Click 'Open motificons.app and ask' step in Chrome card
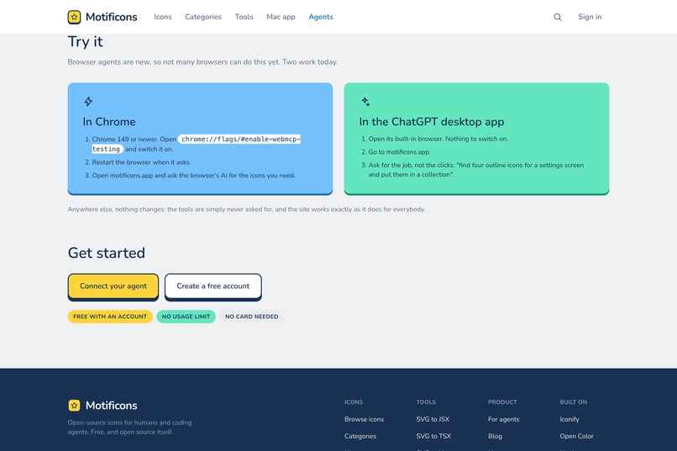The width and height of the screenshot is (677, 451). coord(193,176)
